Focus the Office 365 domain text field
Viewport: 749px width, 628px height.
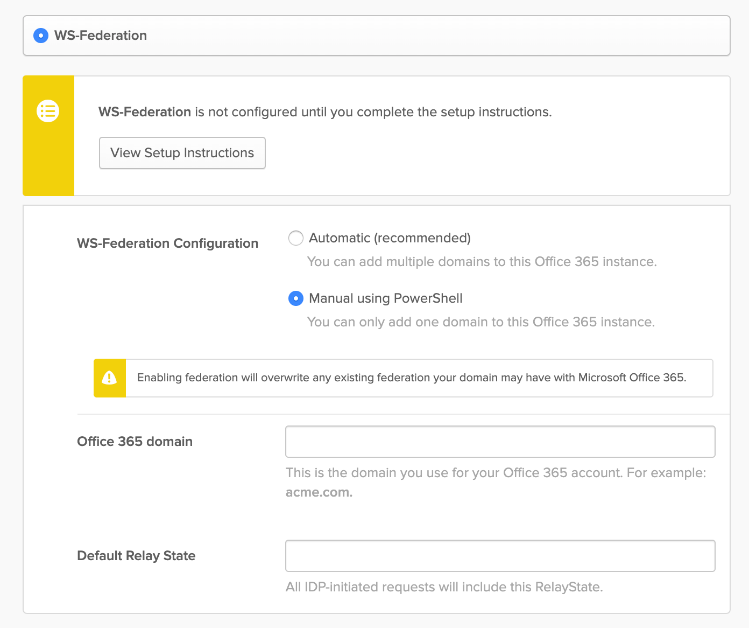(x=500, y=442)
